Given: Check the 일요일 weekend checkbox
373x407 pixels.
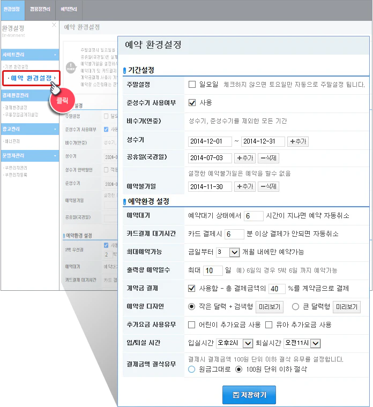Looking at the screenshot, I should (x=192, y=85).
